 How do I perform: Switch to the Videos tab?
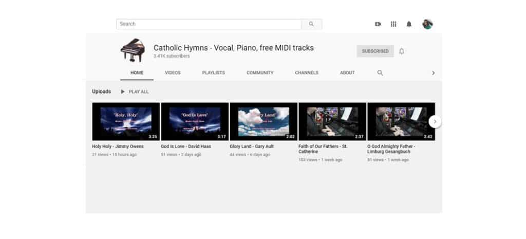[x=173, y=73]
